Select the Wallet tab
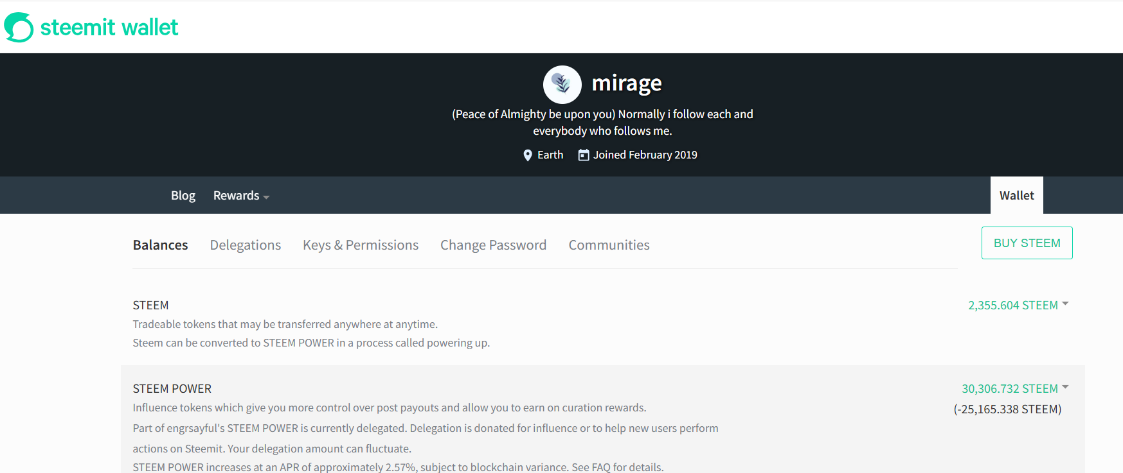This screenshot has height=473, width=1123. point(1017,195)
